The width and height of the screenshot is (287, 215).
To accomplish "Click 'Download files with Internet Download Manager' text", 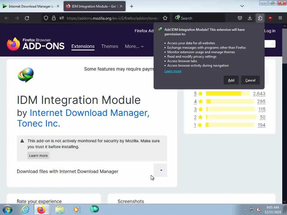I will pos(68,172).
